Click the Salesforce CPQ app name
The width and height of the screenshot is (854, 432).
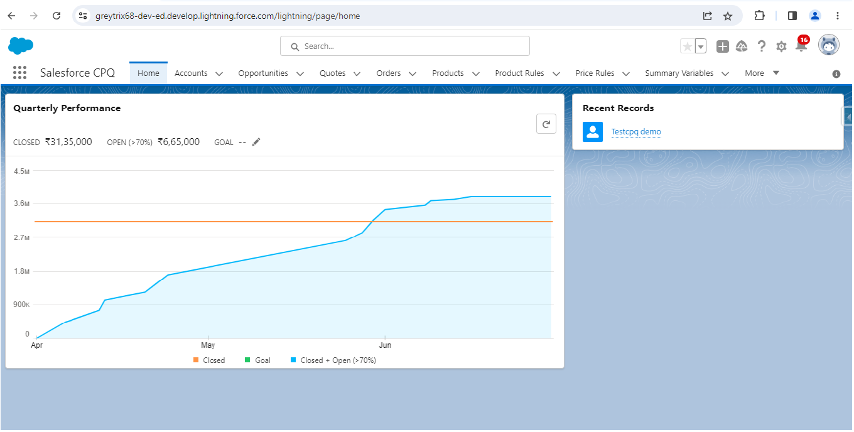78,73
